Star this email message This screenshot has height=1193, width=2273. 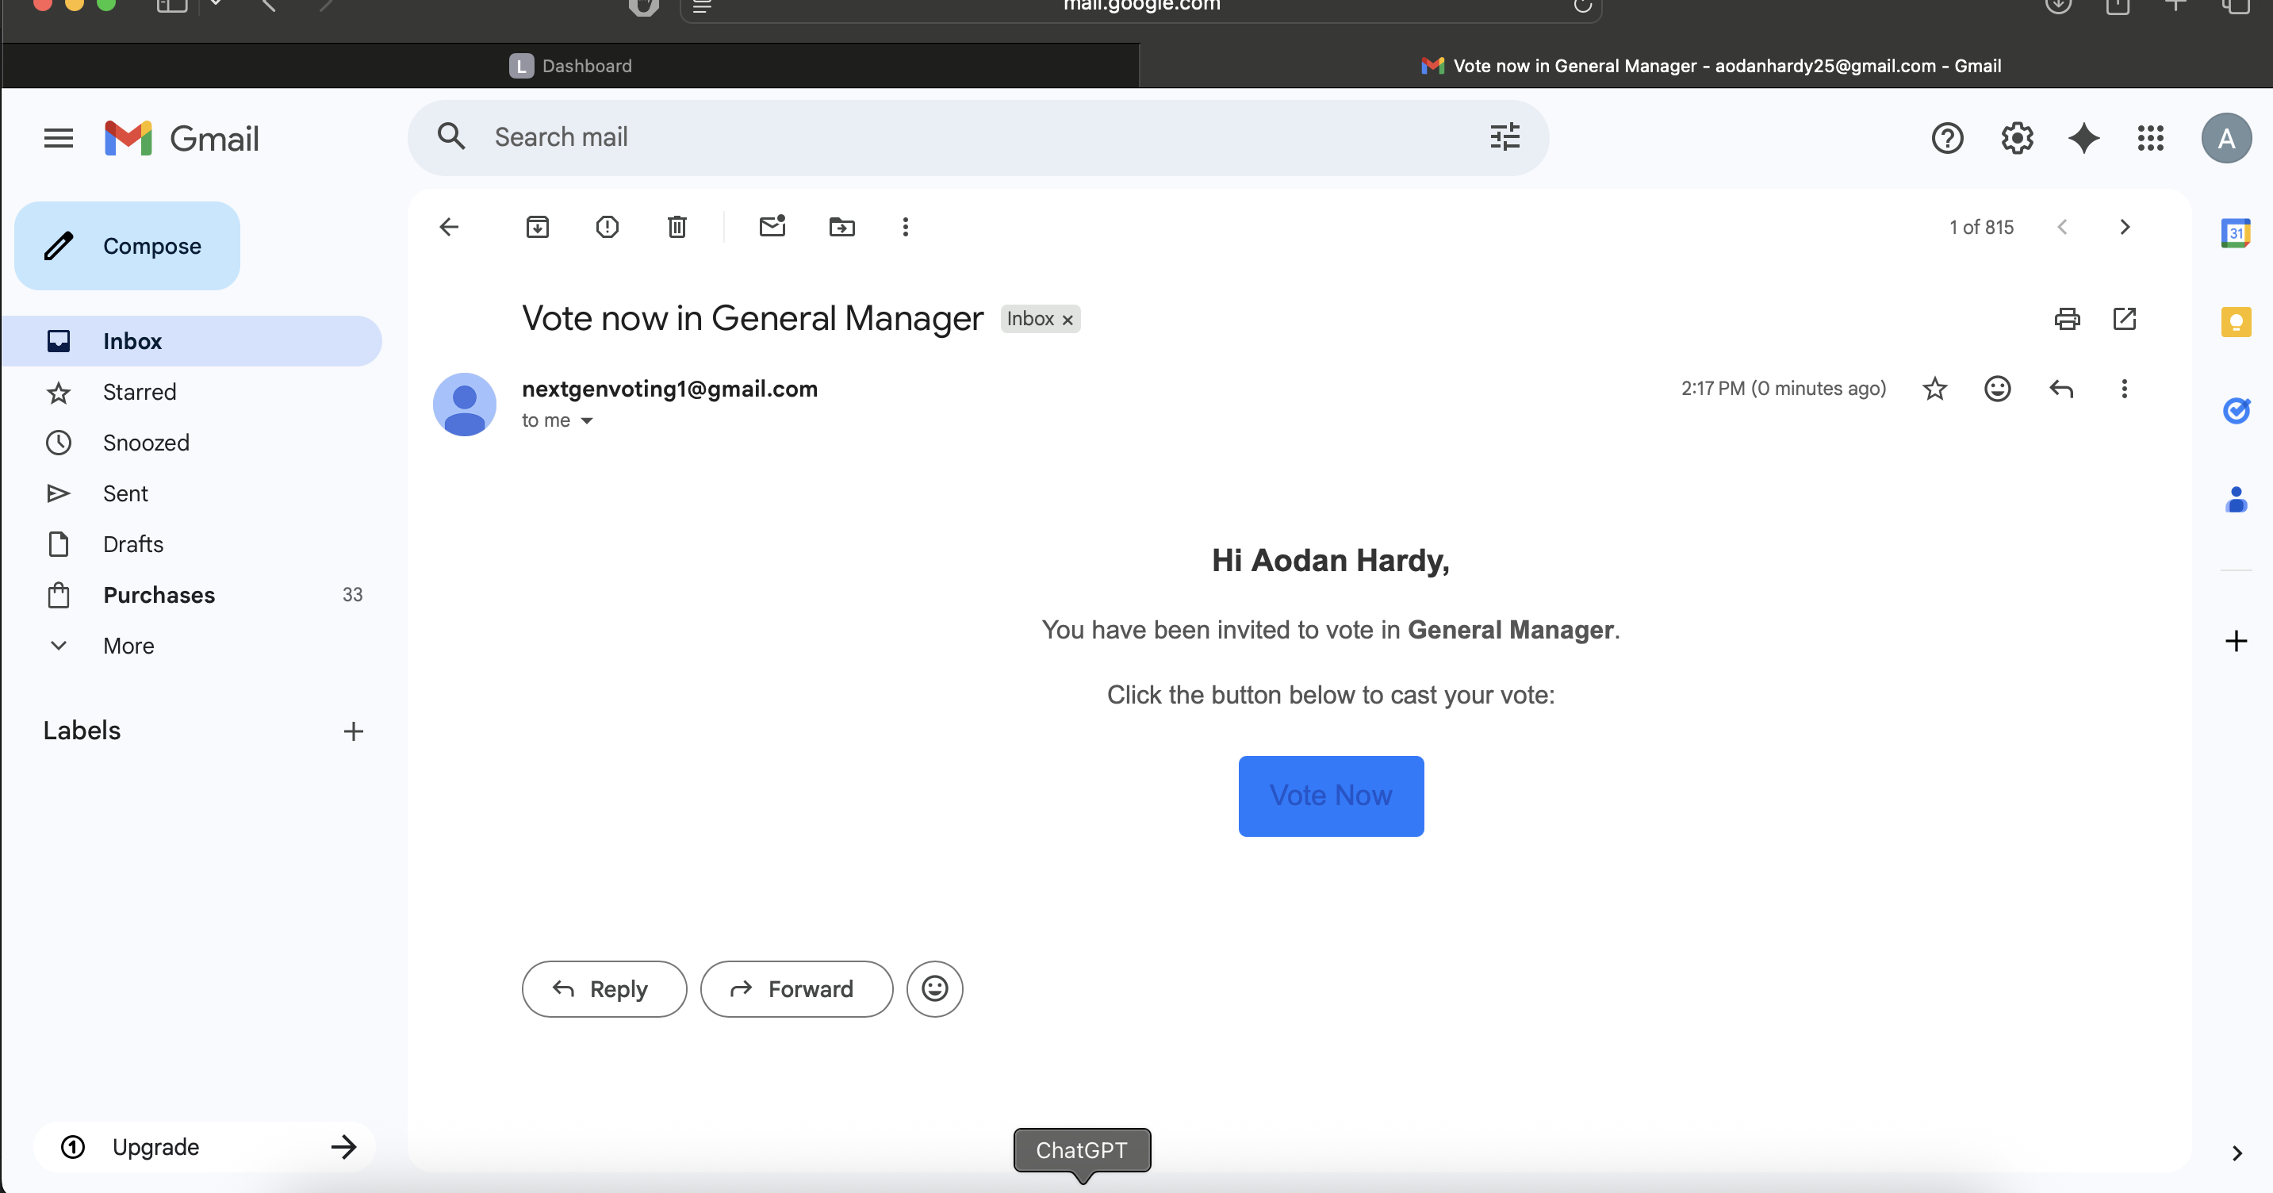click(x=1934, y=388)
